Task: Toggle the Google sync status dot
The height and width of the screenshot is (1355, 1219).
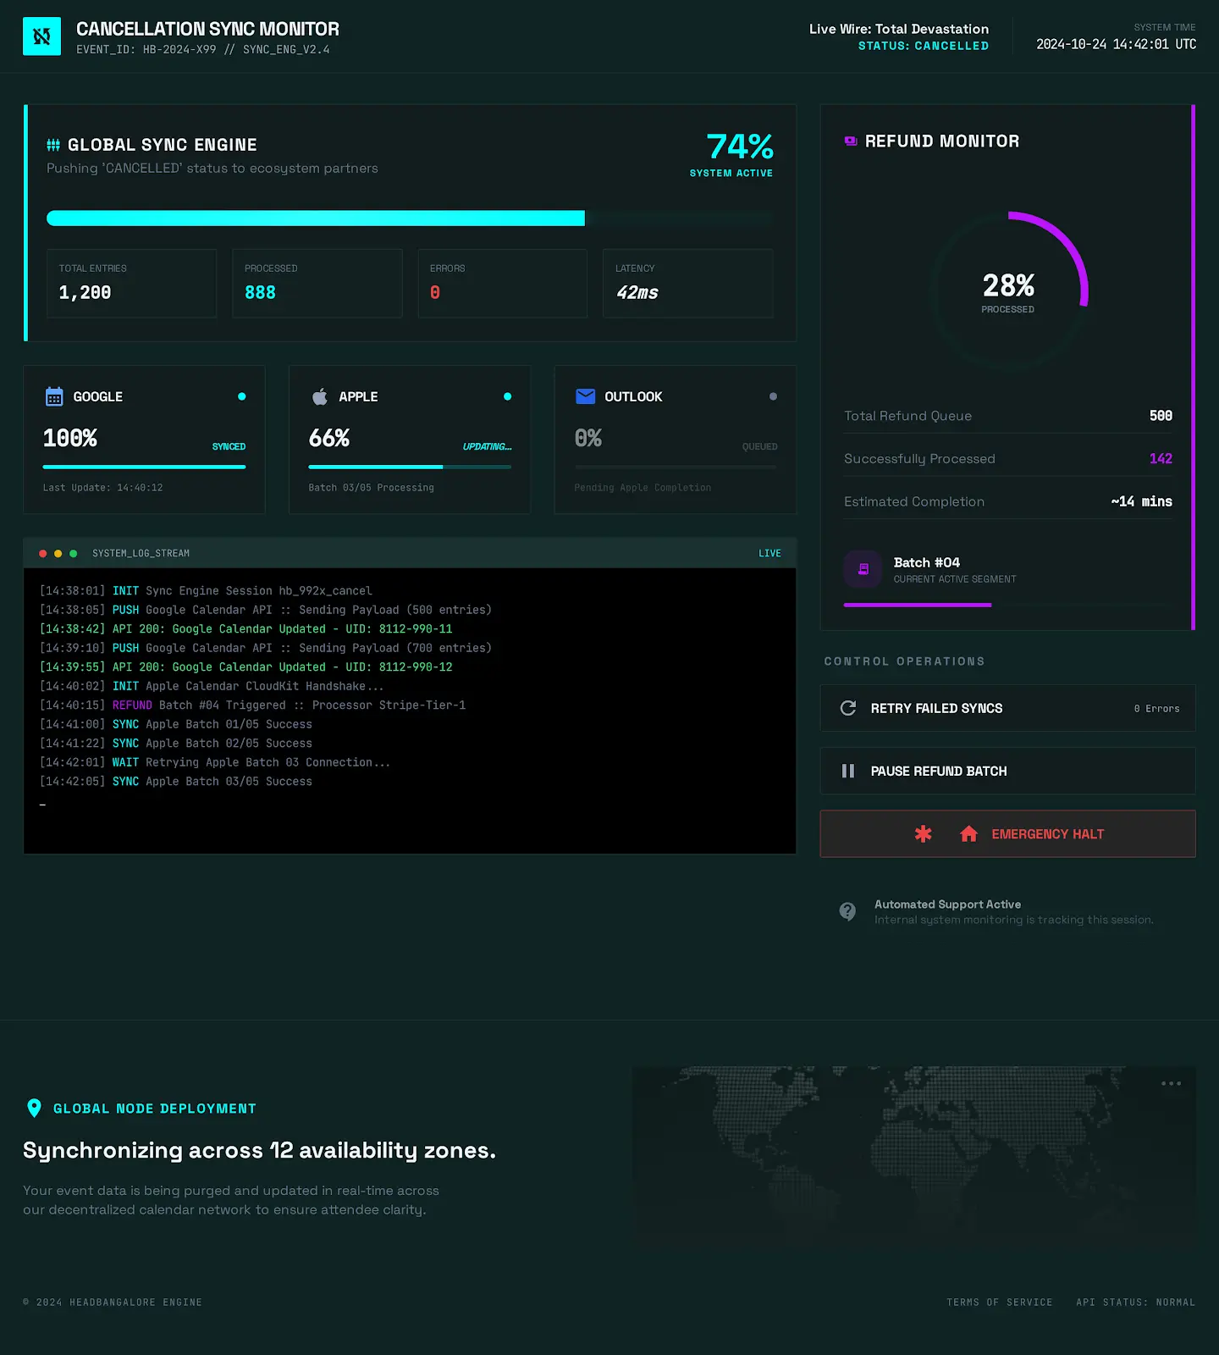Action: pos(242,396)
